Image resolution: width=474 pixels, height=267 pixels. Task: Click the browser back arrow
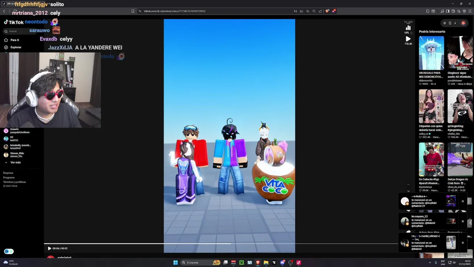[x=4, y=11]
